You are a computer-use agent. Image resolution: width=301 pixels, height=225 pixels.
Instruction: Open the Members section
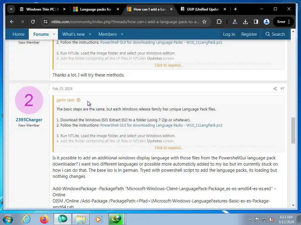[x=108, y=34]
